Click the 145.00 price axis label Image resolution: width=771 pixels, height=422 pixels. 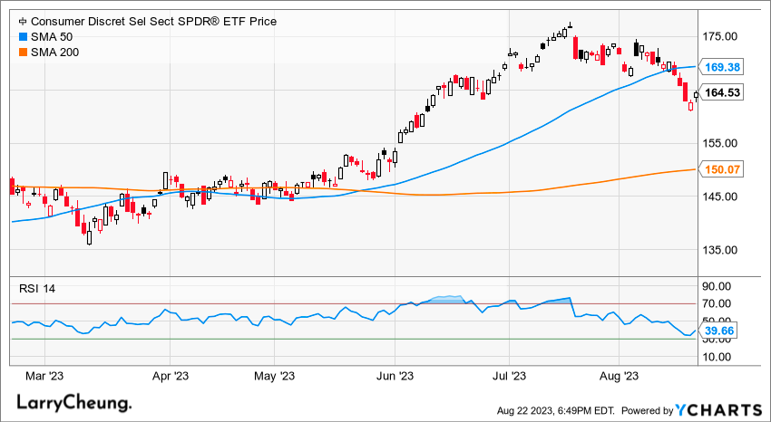(720, 197)
